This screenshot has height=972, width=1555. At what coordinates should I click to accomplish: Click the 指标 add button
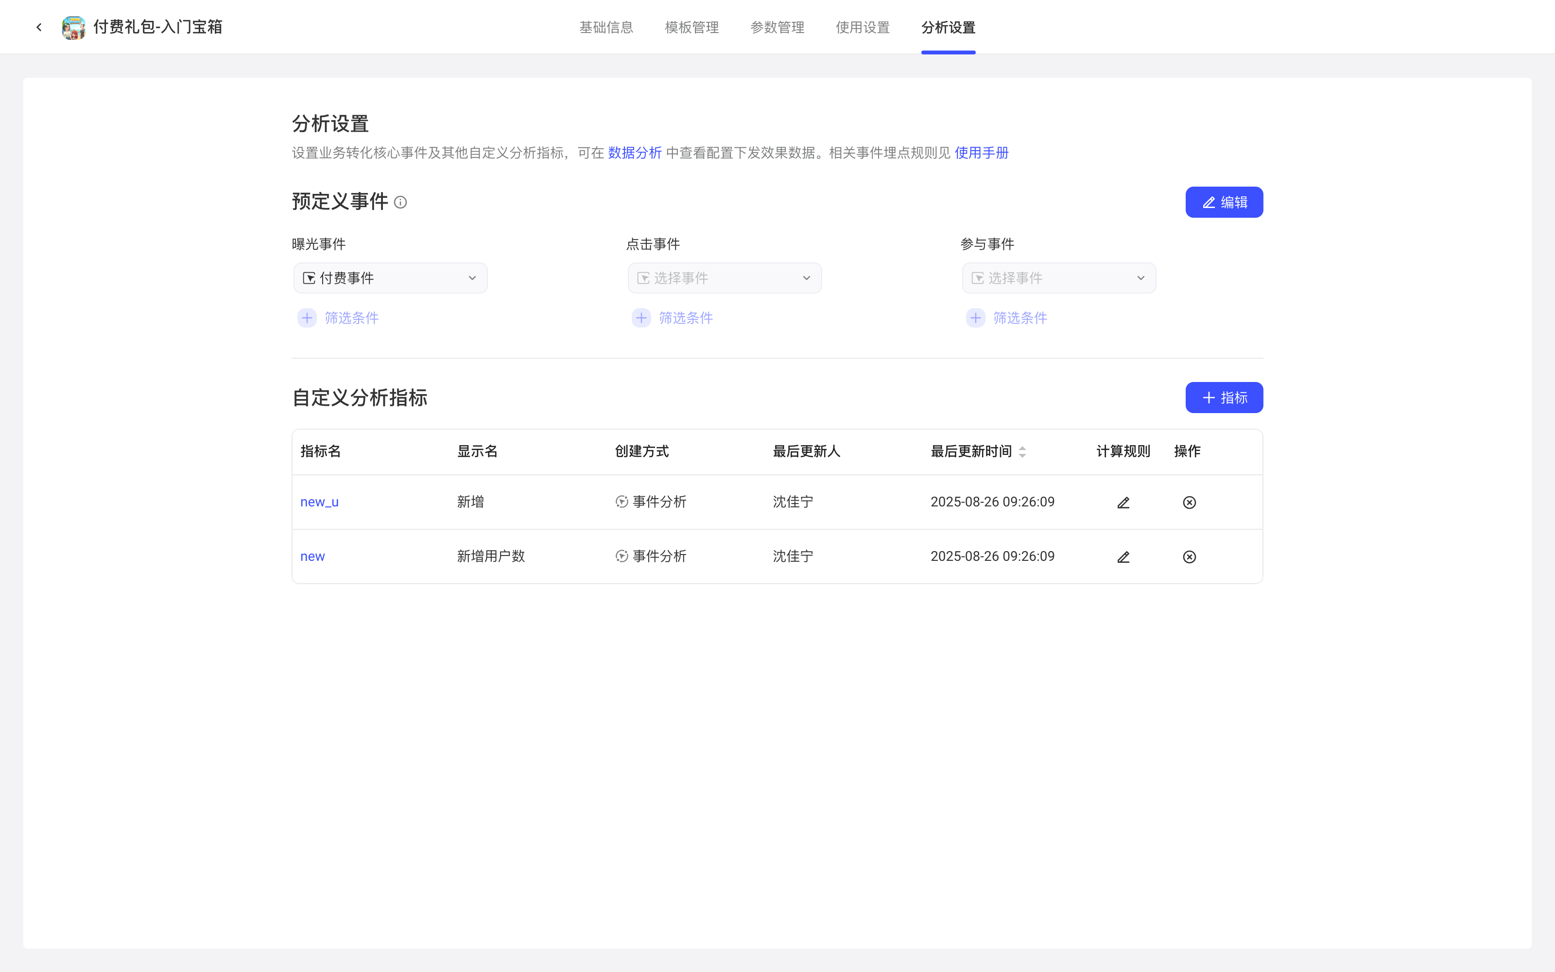click(1224, 397)
